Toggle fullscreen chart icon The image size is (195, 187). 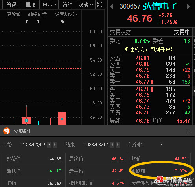99,5
